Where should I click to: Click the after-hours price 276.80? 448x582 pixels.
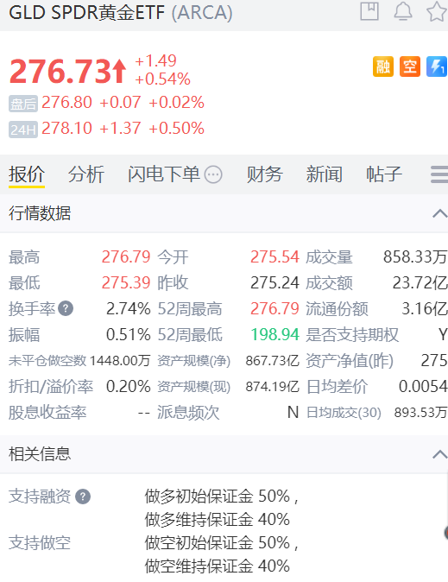pos(66,103)
